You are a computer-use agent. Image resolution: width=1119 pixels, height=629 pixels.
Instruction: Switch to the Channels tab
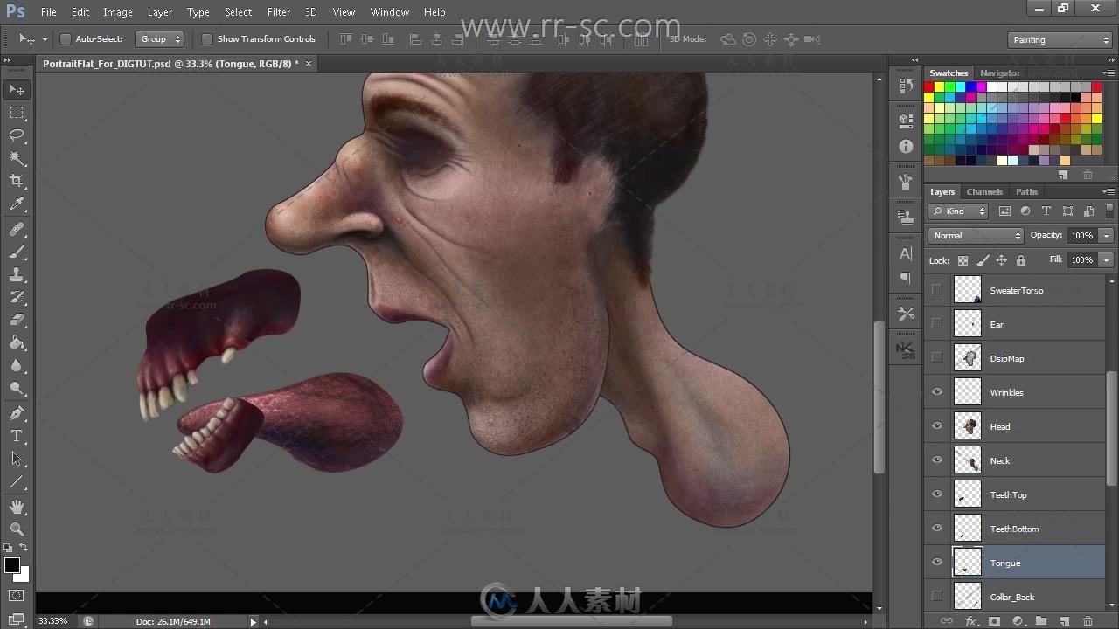(984, 192)
